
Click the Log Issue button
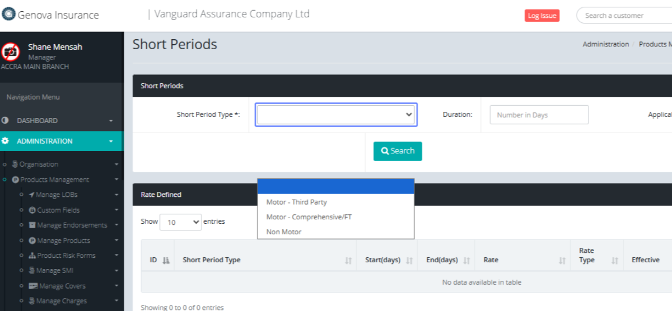click(542, 16)
